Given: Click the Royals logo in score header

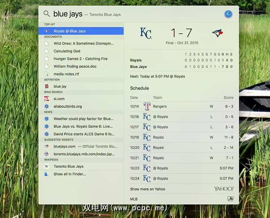Looking at the screenshot, I should 146,33.
